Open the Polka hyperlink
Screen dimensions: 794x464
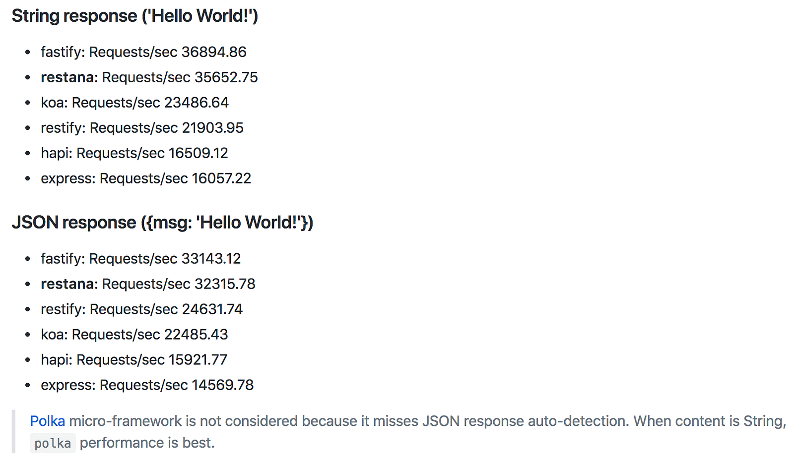pos(47,421)
